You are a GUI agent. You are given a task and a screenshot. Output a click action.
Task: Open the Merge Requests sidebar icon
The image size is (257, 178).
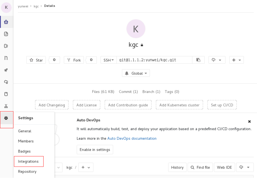[x=6, y=58]
